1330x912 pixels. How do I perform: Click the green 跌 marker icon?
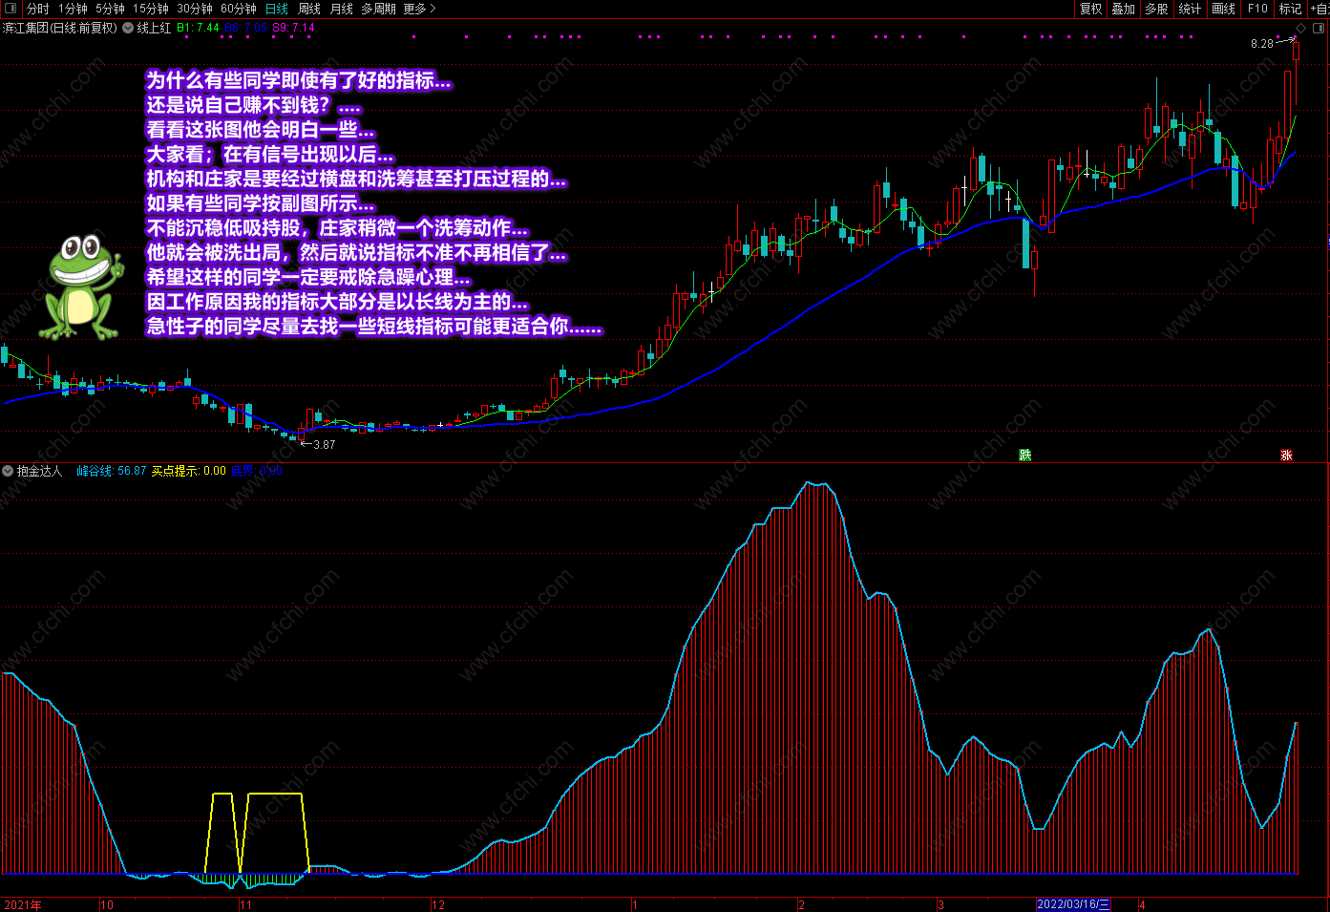point(1025,455)
